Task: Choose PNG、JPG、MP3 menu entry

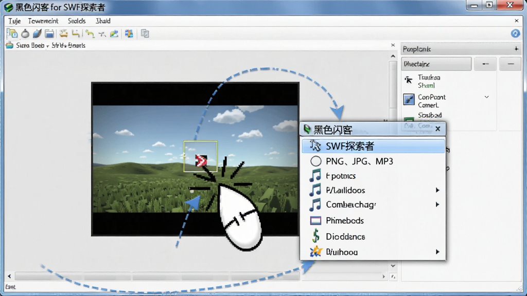Action: coord(374,161)
